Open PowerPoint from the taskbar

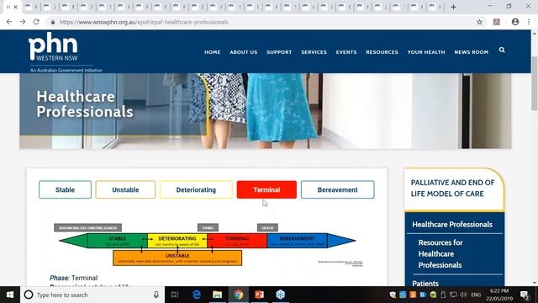(x=260, y=295)
